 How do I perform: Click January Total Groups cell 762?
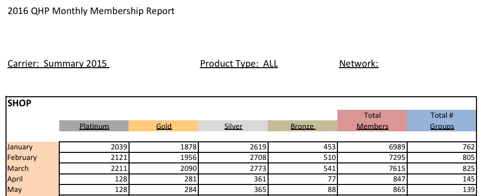[x=441, y=147]
